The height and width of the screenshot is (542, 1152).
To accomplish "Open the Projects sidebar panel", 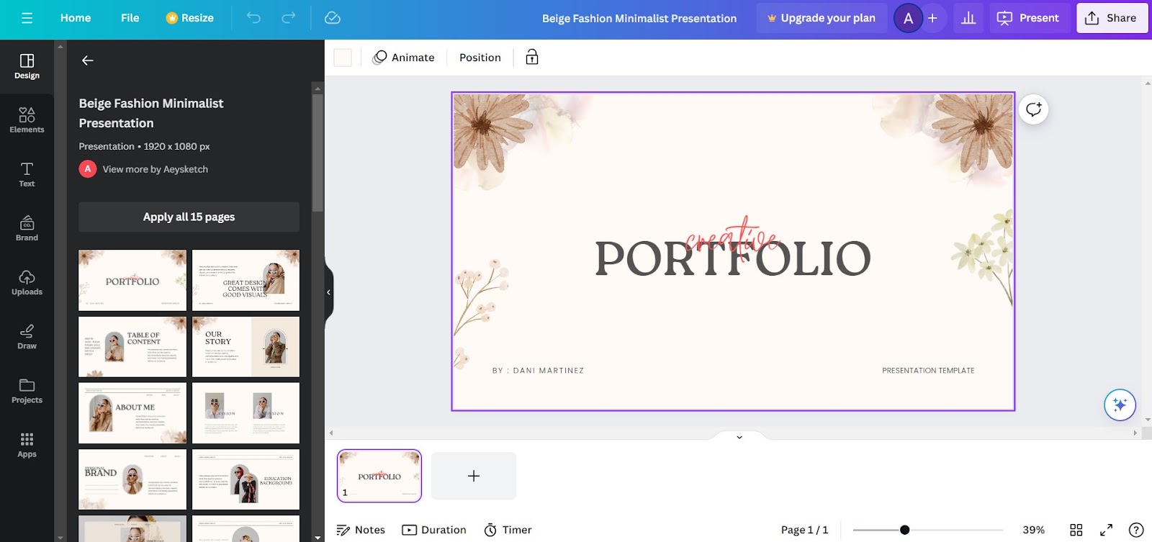I will coord(27,391).
